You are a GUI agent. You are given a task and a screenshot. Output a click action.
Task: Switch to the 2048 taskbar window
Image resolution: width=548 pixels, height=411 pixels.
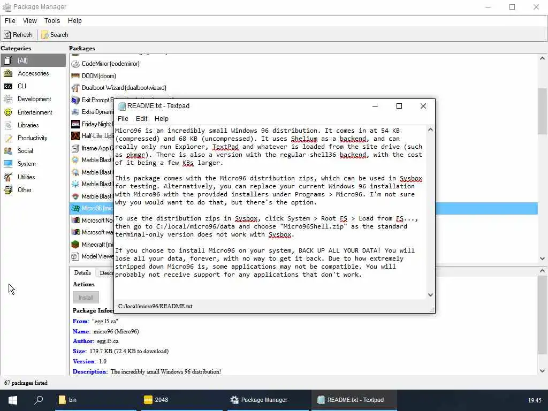(182, 400)
